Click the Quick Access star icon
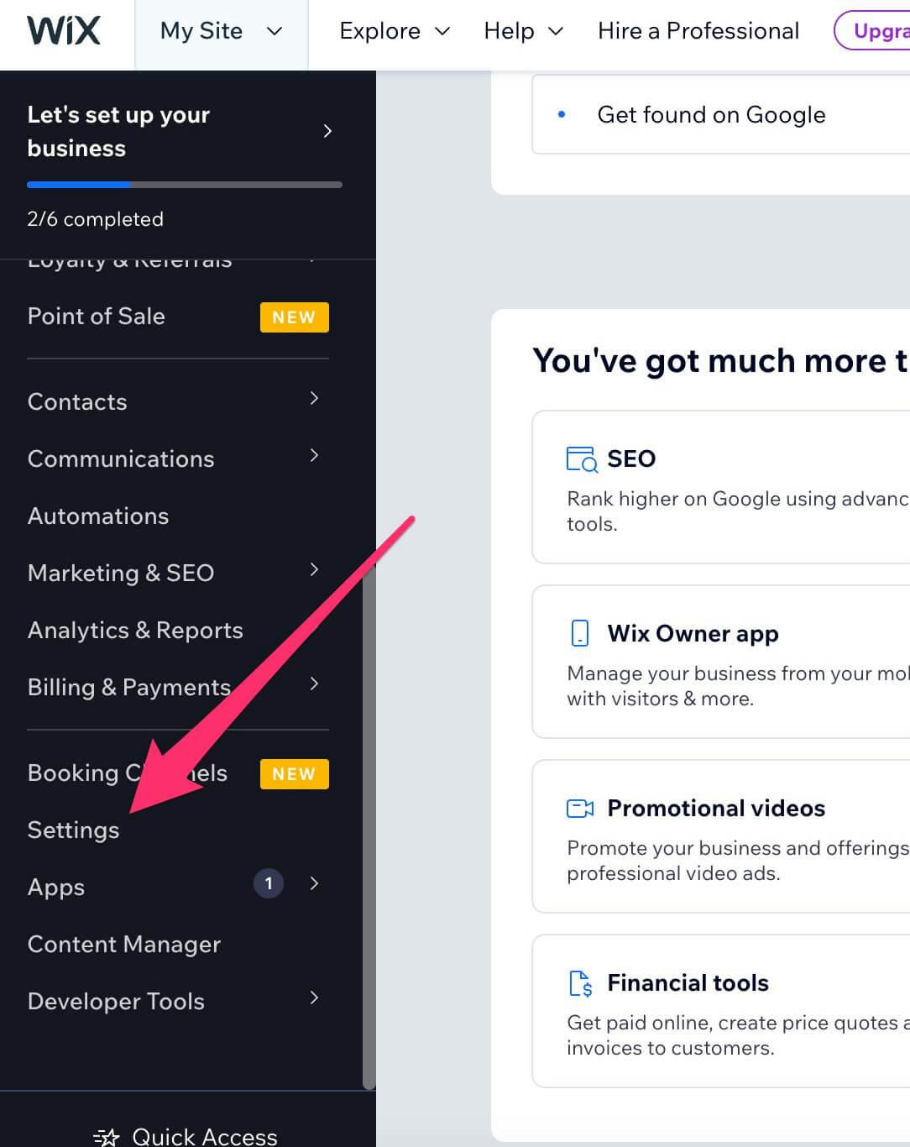Viewport: 910px width, 1147px height. (x=107, y=1137)
